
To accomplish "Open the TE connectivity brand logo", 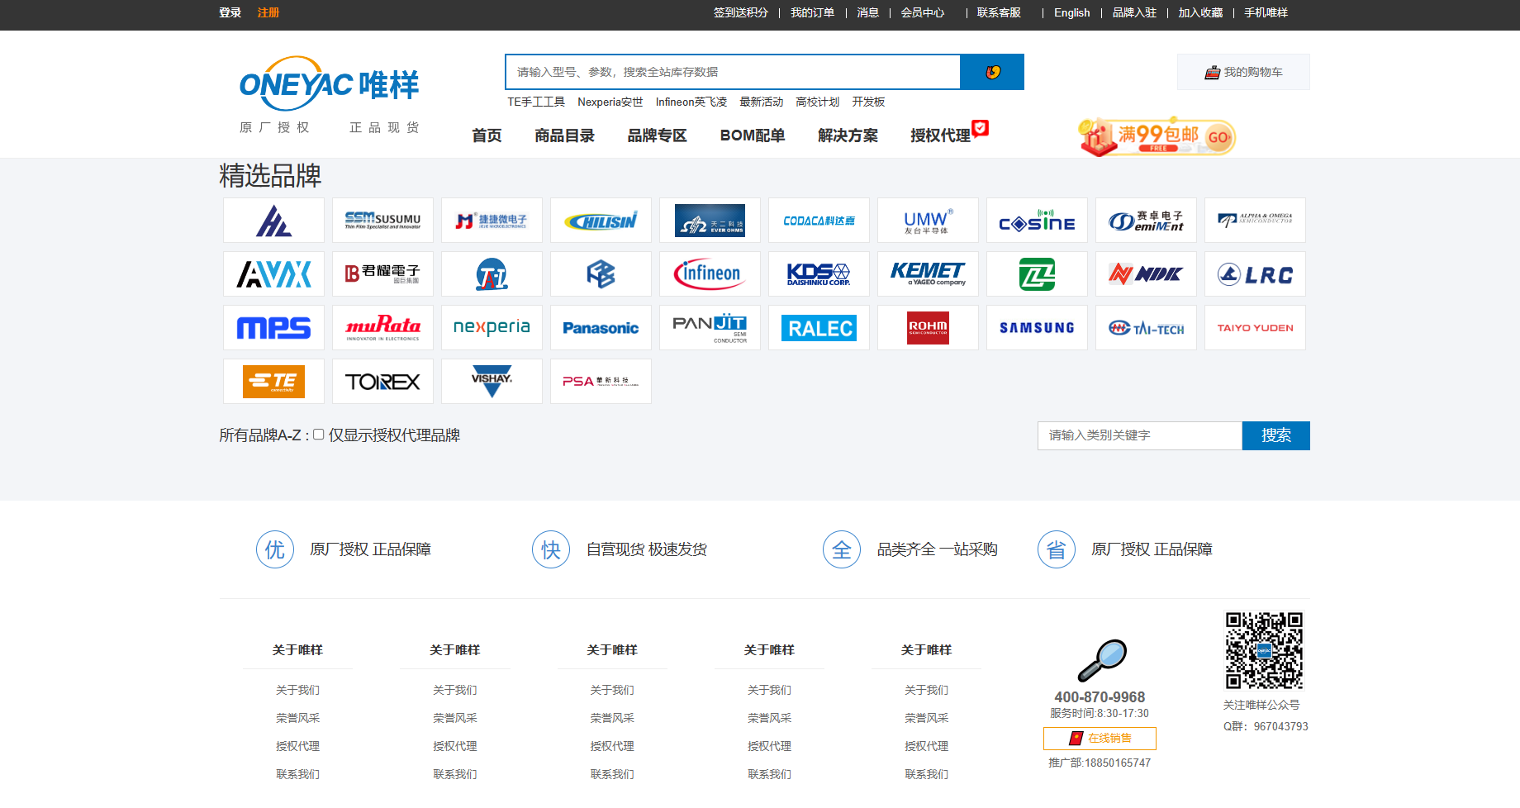I will [273, 381].
